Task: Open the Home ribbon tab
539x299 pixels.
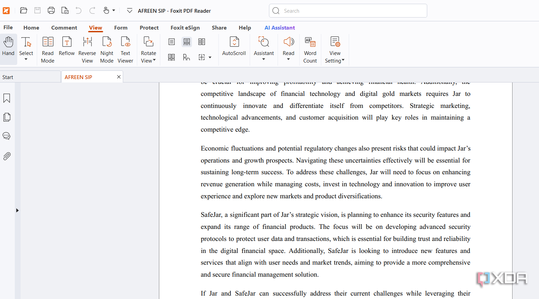Action: coord(31,28)
